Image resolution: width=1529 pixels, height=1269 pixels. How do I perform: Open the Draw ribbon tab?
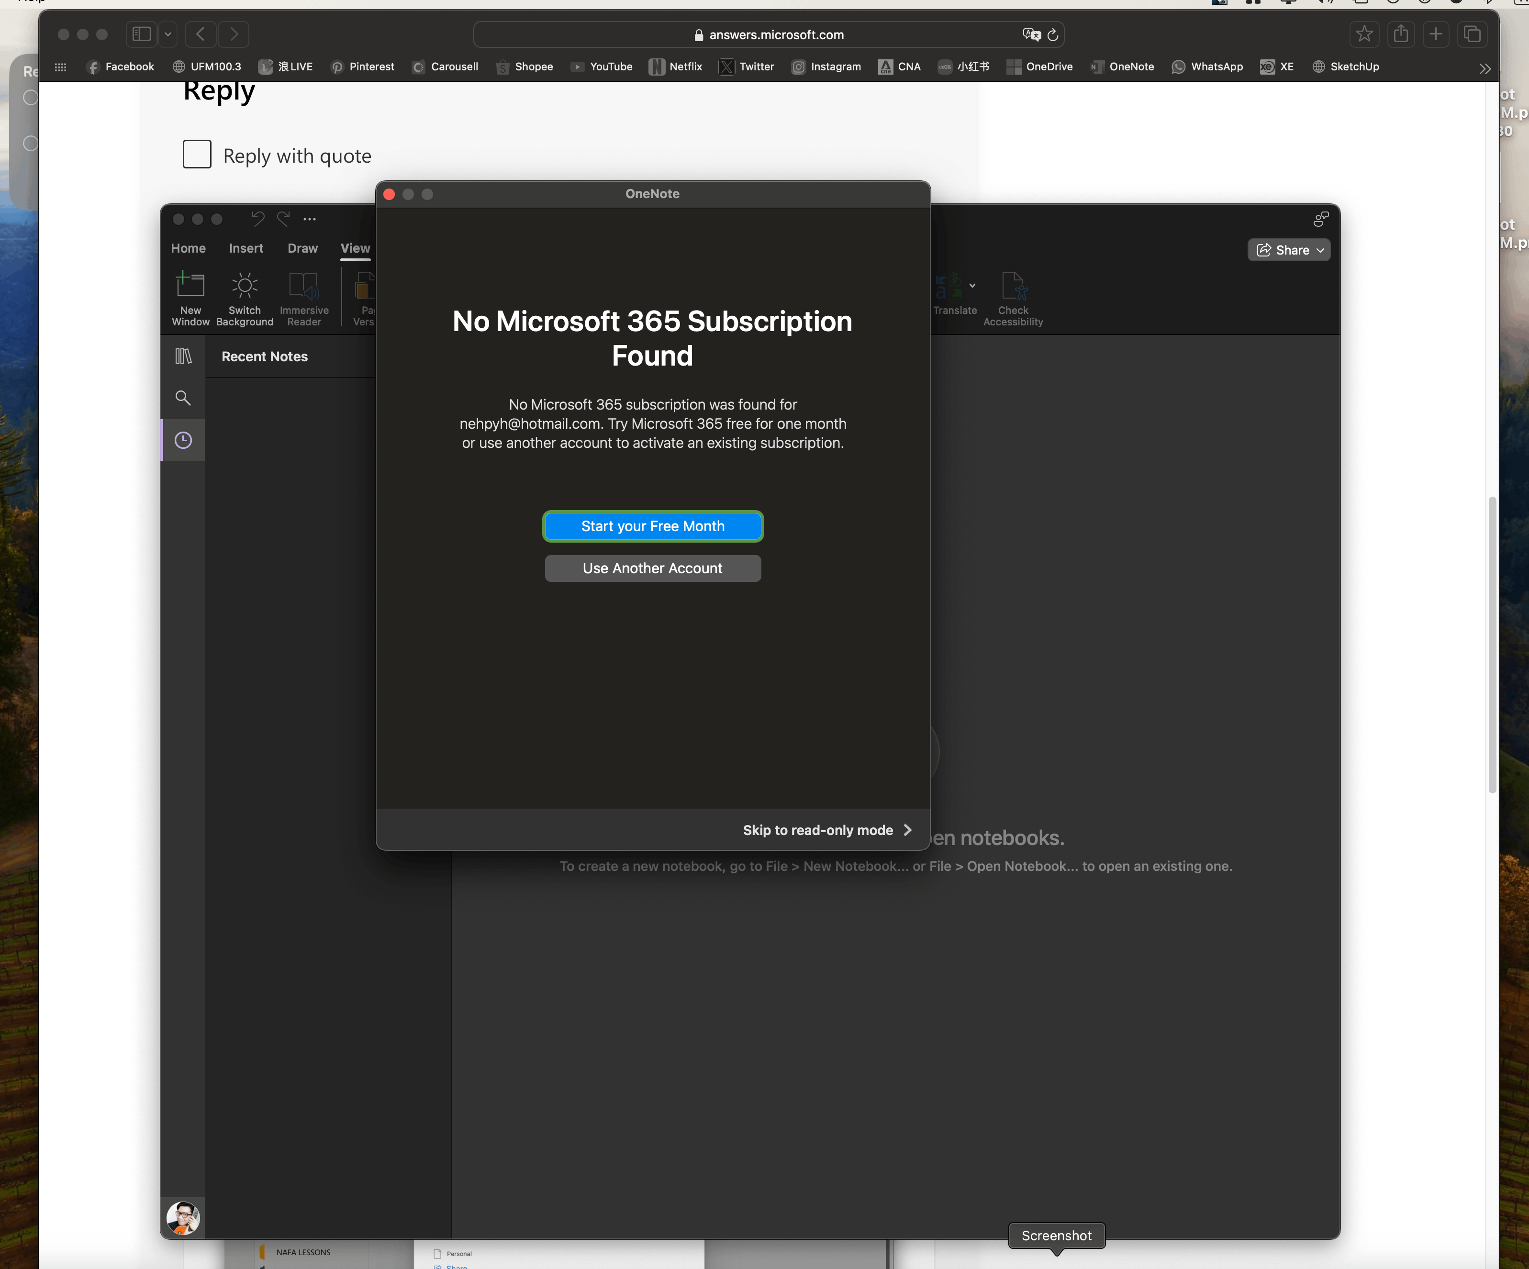302,248
